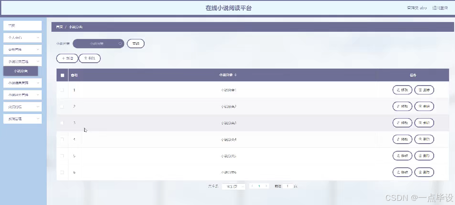
Task: Click the cell text 小说分类4
Action: (x=229, y=139)
